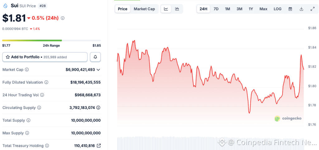Switch to line chart view
Viewport: 319px width, 150px height.
pos(166,9)
